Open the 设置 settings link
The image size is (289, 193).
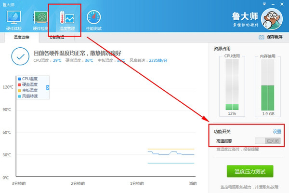point(277,132)
